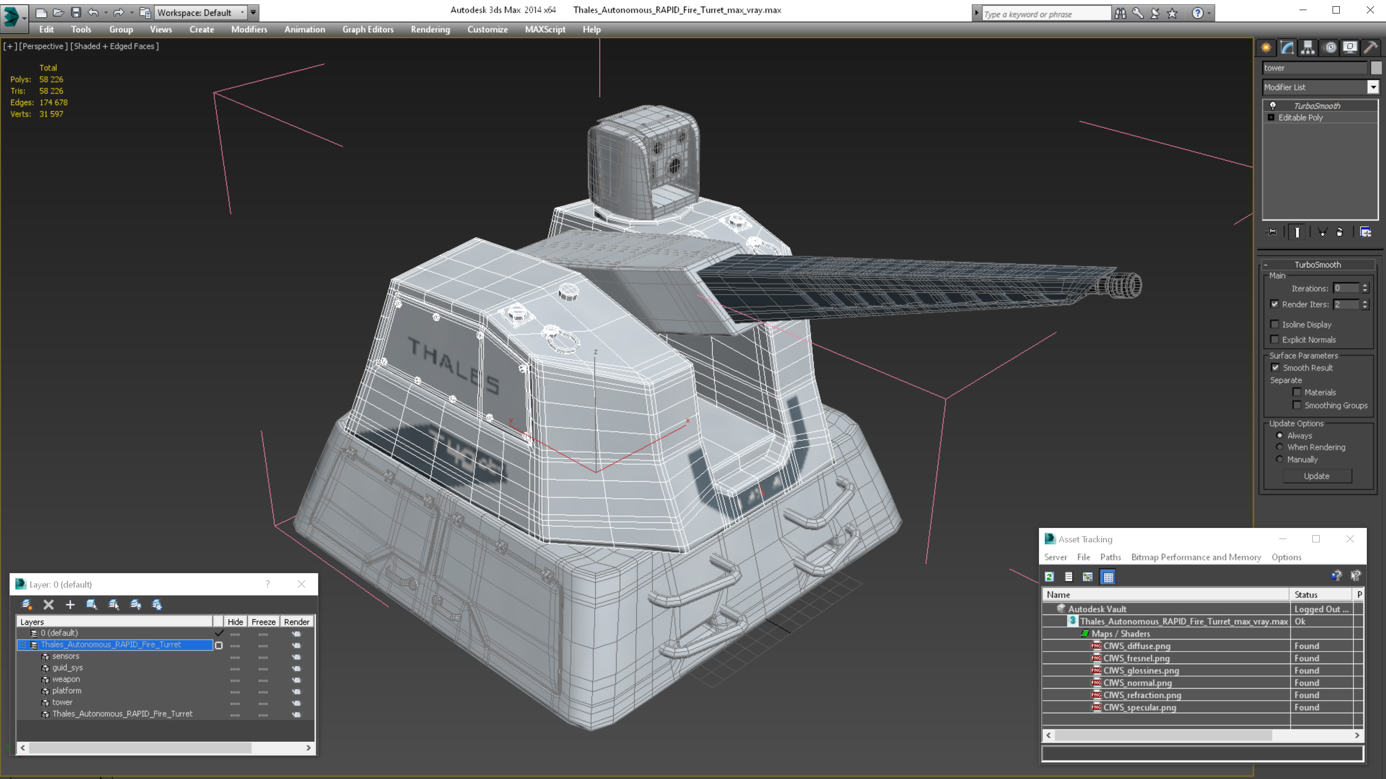Collapse Thales_Autonomous_RAPID_Fire_Turret layer tree
The width and height of the screenshot is (1386, 779).
point(22,644)
